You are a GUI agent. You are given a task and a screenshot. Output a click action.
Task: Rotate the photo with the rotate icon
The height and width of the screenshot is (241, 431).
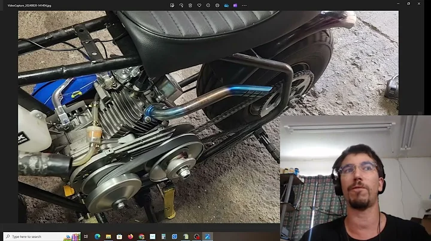[x=181, y=5]
